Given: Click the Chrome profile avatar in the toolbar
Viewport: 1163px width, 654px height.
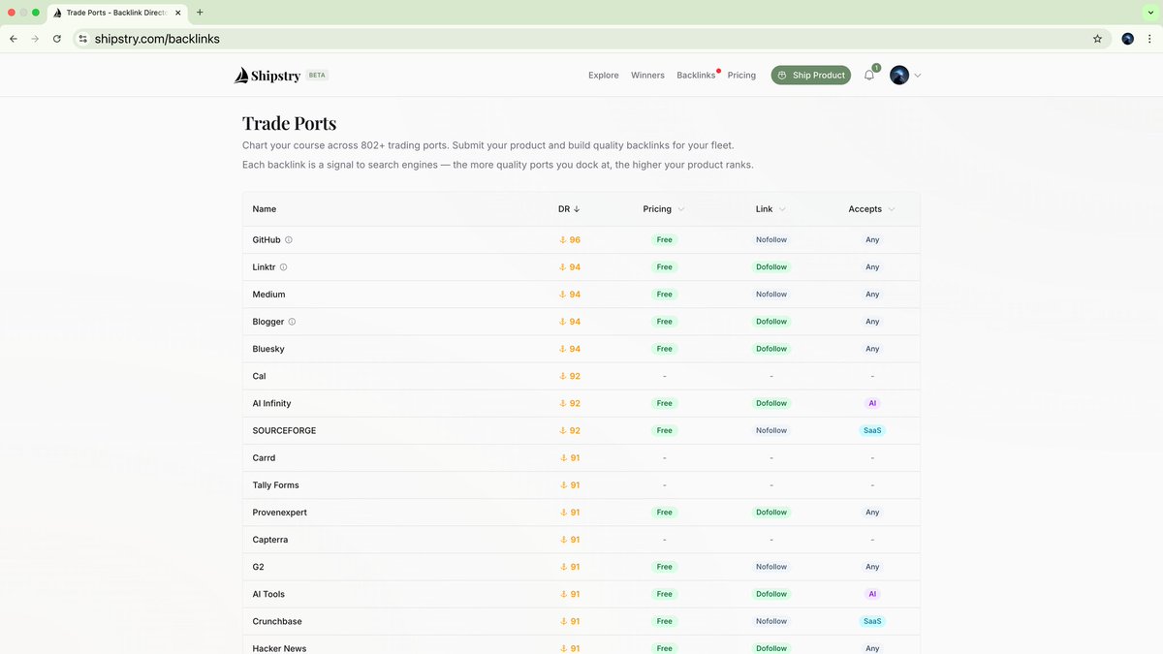Looking at the screenshot, I should [x=1128, y=39].
